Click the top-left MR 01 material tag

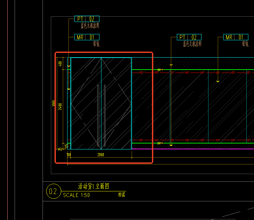(x=86, y=37)
